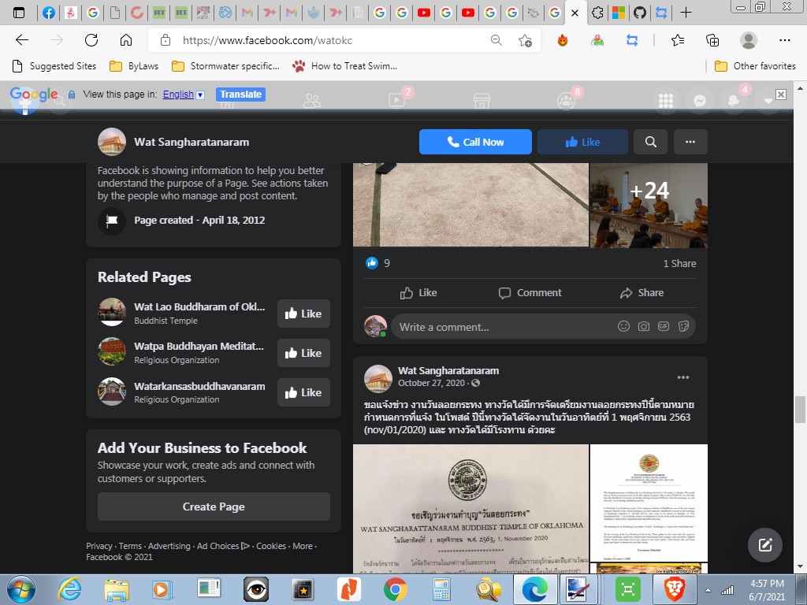Click the lock site-info icon in address bar

pos(165,40)
